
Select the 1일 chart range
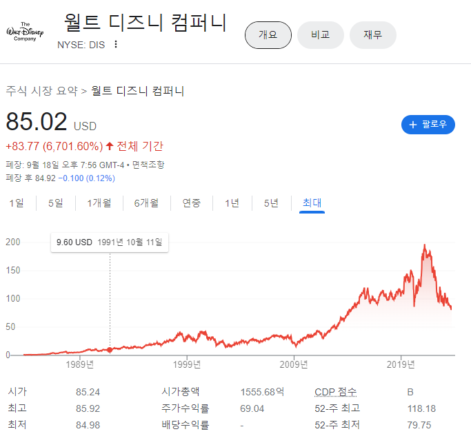click(17, 203)
